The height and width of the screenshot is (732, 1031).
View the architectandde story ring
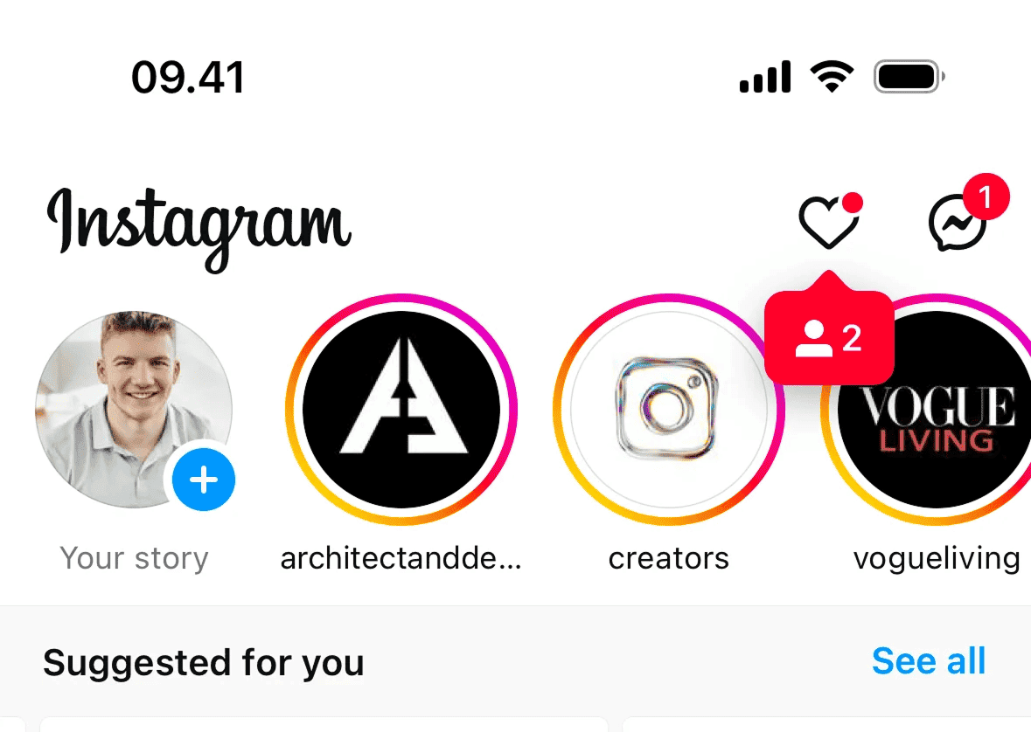(x=401, y=409)
